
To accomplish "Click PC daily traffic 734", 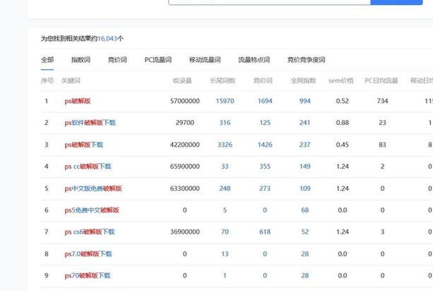I will click(382, 101).
